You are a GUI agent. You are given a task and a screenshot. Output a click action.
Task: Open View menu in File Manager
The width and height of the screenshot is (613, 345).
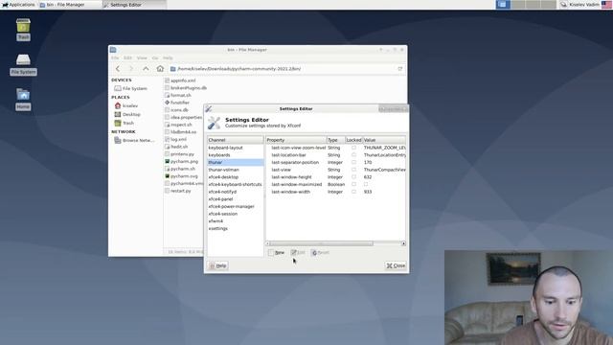point(142,57)
